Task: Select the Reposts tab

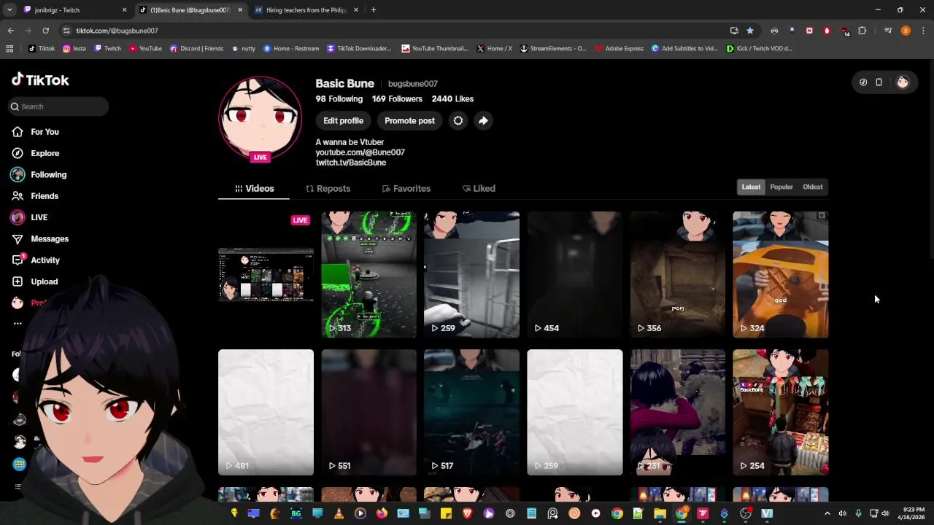Action: 328,189
